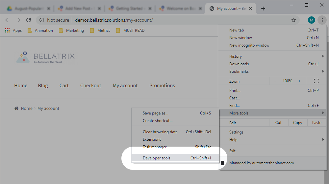Screen dimensions: 329x184
Task: Click Copy in the Edit row
Action: 297,123
